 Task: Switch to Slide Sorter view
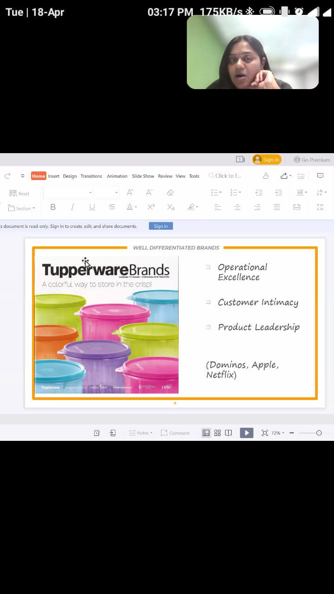(x=217, y=433)
